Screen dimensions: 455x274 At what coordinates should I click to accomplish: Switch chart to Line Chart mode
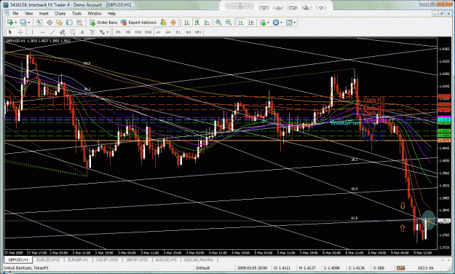tap(207, 23)
